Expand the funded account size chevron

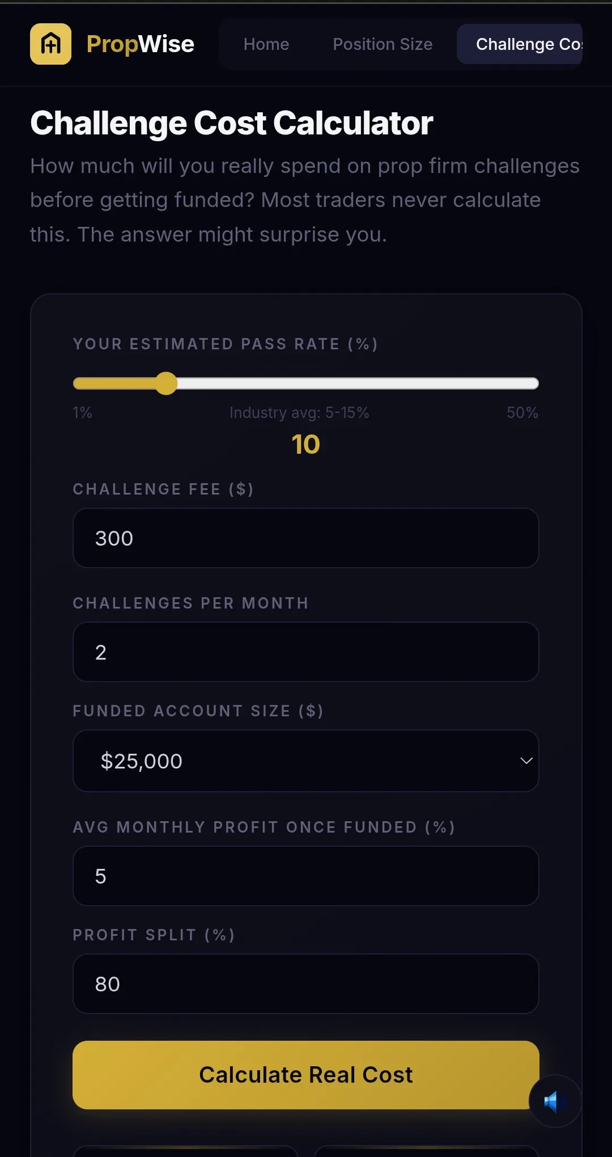526,761
